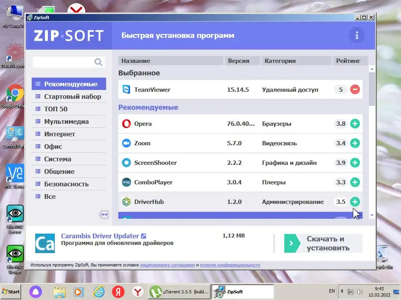This screenshot has width=401, height=300.
Task: Click the scrollbar up arrow in list
Action: click(x=372, y=69)
